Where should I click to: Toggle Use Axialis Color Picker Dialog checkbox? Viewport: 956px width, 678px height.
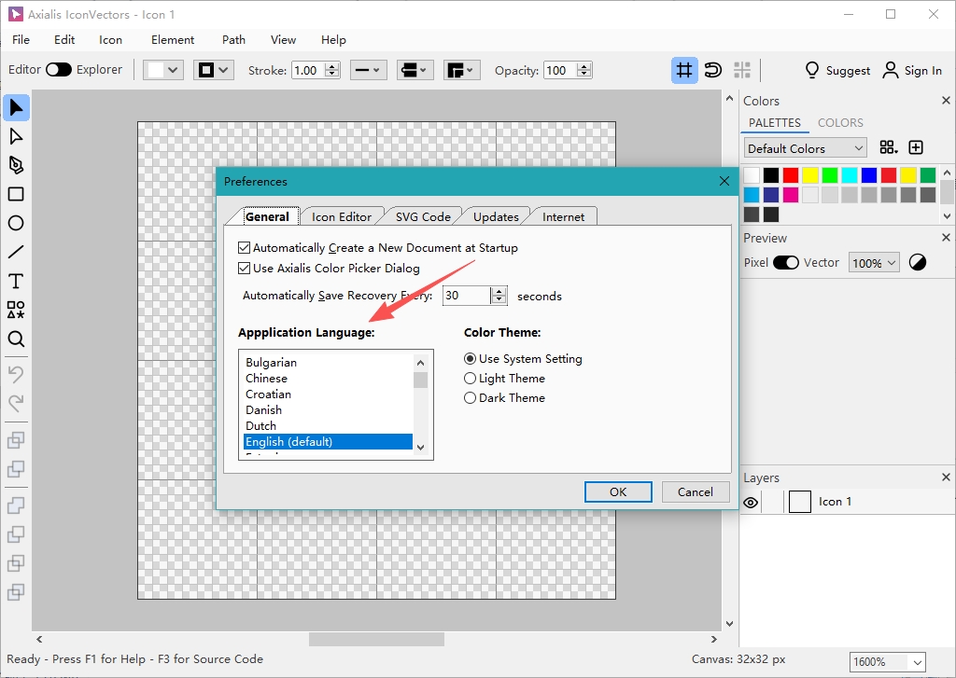(244, 268)
